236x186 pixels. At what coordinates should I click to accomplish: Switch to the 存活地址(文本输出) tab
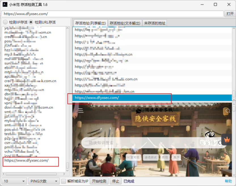click(x=125, y=23)
